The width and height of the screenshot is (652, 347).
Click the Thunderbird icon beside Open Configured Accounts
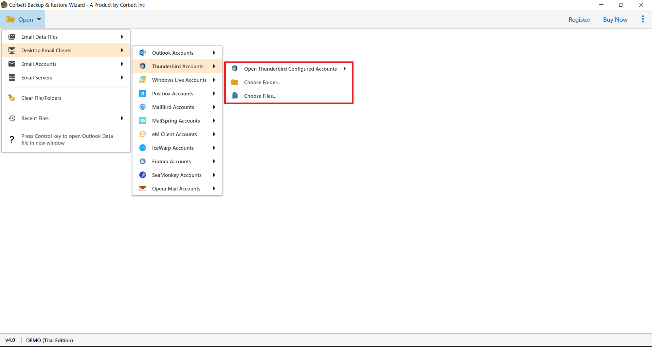click(x=235, y=69)
